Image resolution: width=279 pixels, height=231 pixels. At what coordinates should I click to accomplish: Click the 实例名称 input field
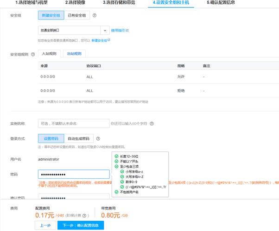(x=73, y=124)
